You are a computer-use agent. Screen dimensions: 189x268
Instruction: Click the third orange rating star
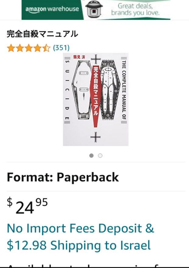[29, 48]
